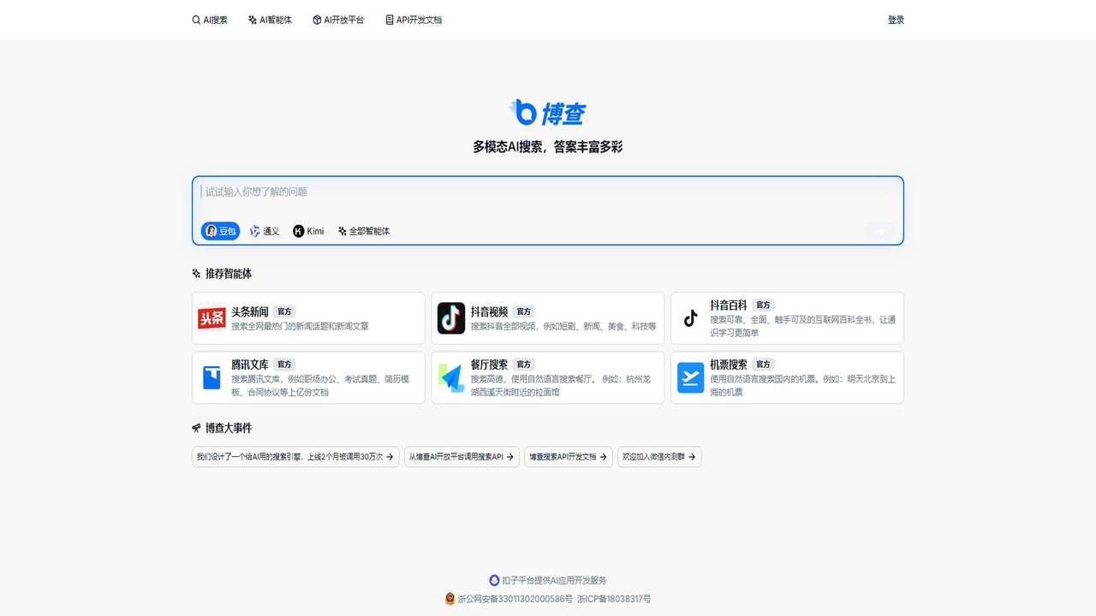The image size is (1096, 616).
Task: Open the AI智能体 nav item
Action: coord(270,20)
